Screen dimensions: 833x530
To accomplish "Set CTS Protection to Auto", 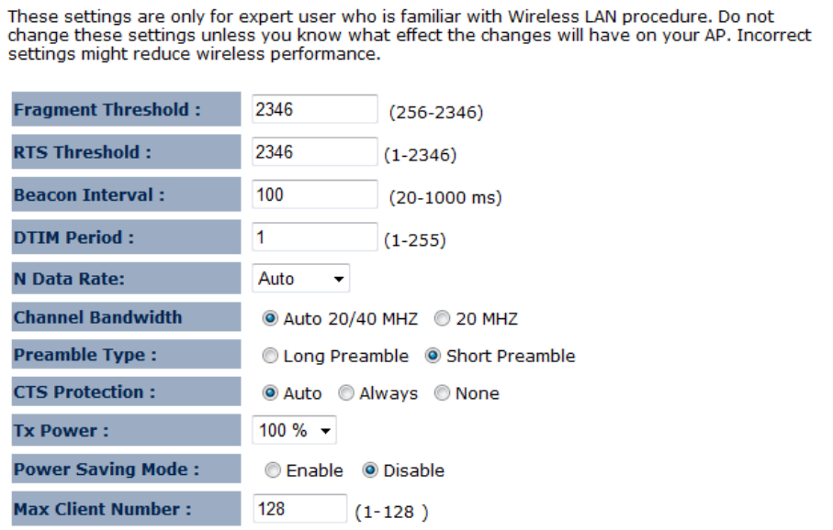I will pyautogui.click(x=270, y=393).
